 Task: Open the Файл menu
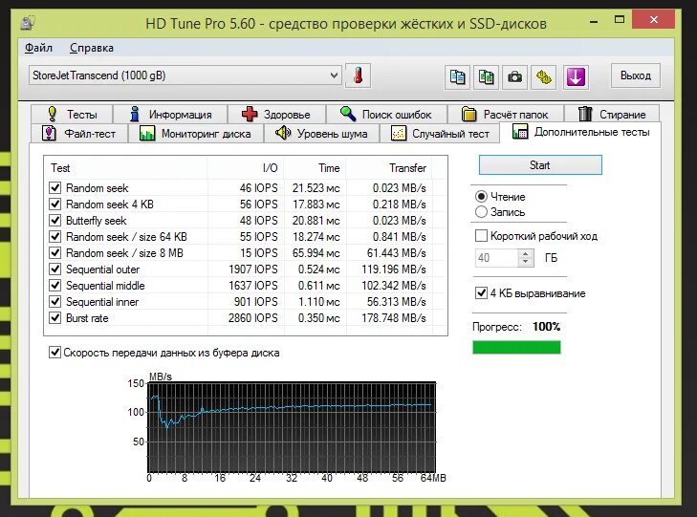[38, 48]
